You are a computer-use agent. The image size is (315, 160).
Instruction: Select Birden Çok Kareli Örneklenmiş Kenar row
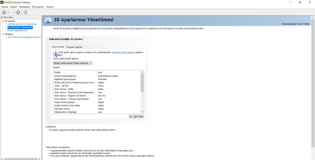[97, 82]
